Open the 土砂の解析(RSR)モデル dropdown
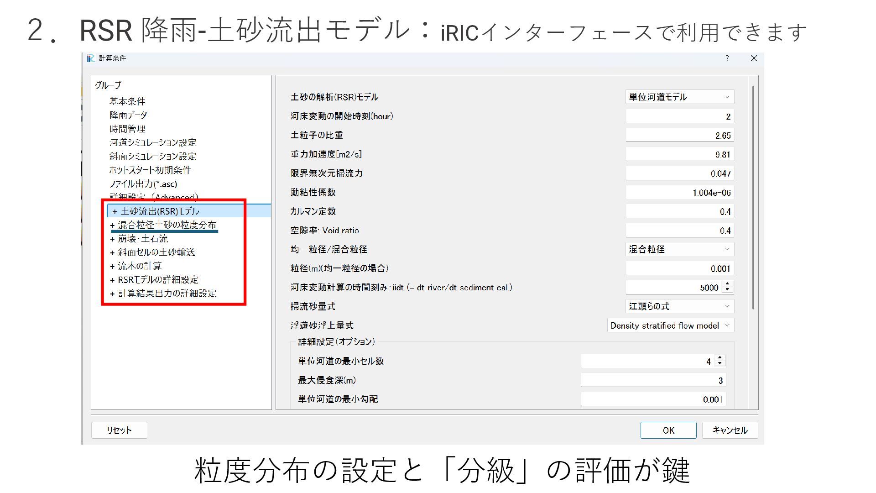 pos(679,97)
